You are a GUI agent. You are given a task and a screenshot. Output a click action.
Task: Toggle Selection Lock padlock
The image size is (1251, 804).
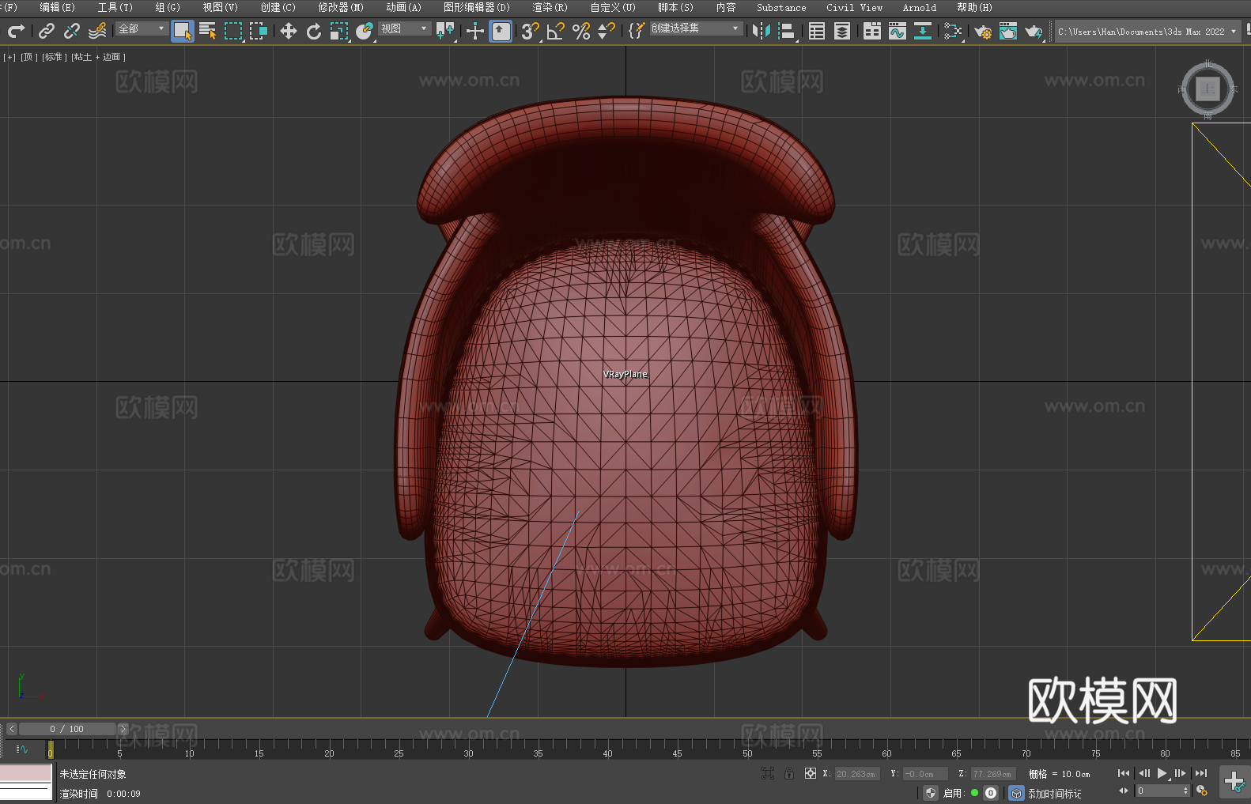tap(789, 773)
